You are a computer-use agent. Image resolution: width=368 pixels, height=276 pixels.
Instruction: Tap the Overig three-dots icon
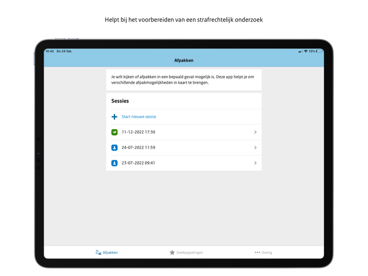pos(257,252)
